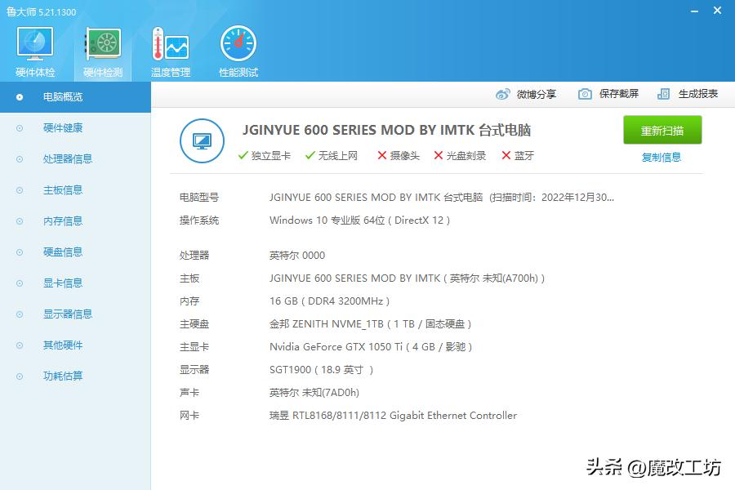Expand the 内存信息 sidebar entry

64,220
